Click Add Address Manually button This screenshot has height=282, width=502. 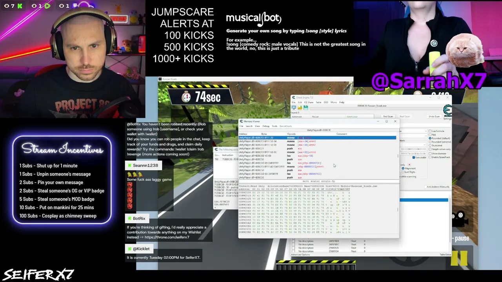(438, 187)
